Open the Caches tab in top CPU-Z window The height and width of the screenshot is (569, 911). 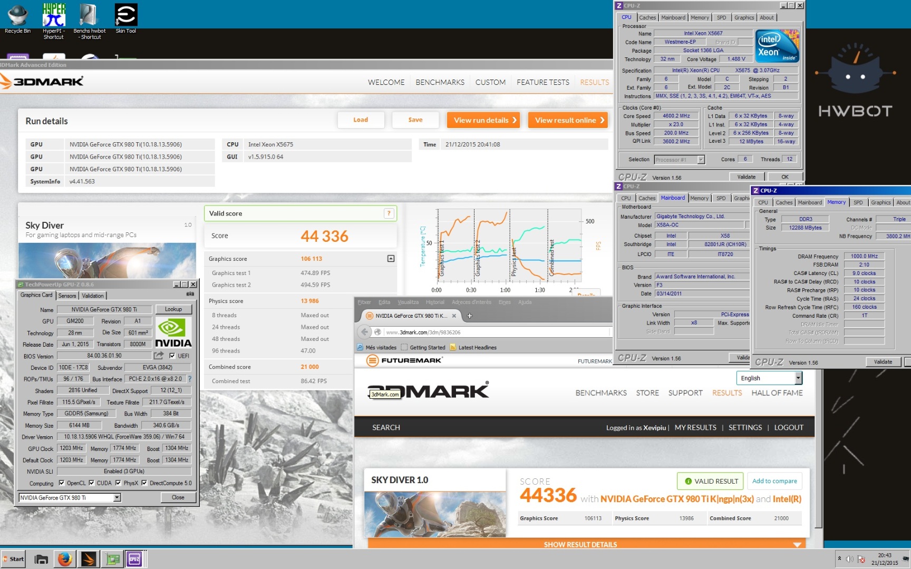(x=647, y=17)
